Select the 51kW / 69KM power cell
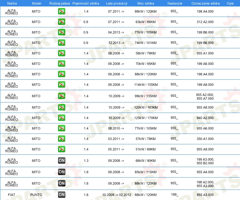The image size is (240, 200). [145, 149]
